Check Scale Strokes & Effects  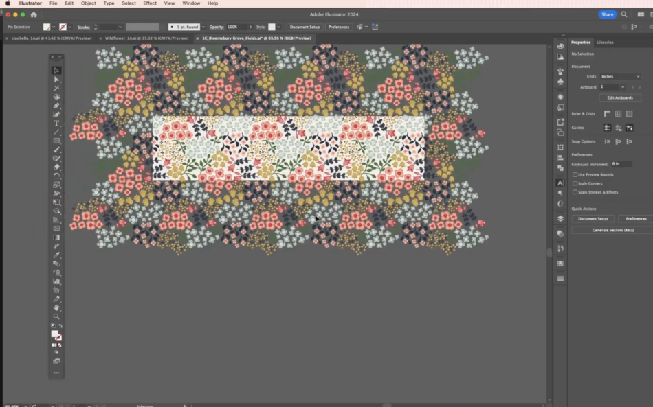[575, 192]
